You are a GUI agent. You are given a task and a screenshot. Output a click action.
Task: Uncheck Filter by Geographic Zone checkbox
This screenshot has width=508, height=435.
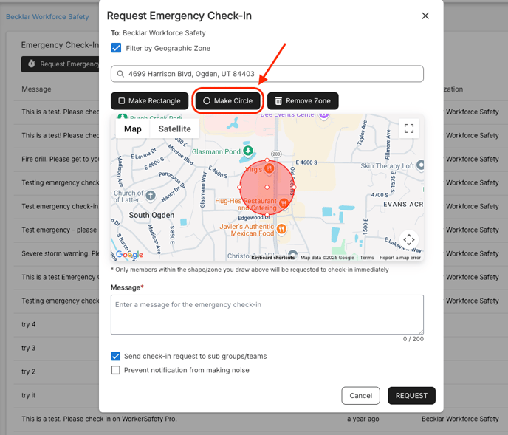click(116, 48)
